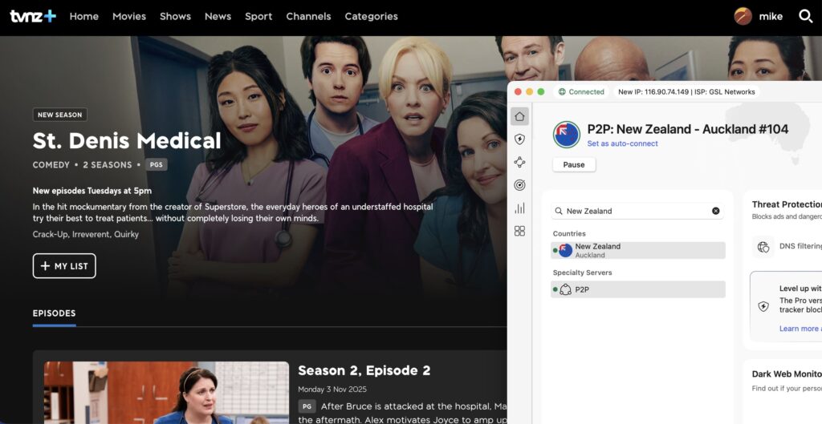The image size is (822, 424).
Task: Click the Dark Web Monitor heading
Action: (x=787, y=374)
